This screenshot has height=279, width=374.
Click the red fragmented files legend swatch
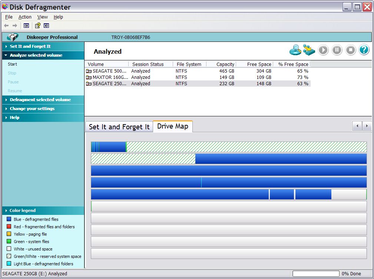click(x=9, y=227)
